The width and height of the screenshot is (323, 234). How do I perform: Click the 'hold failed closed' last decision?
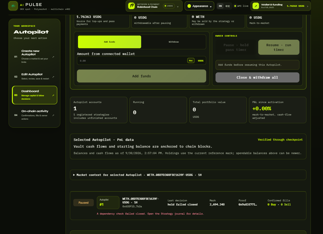183,204
